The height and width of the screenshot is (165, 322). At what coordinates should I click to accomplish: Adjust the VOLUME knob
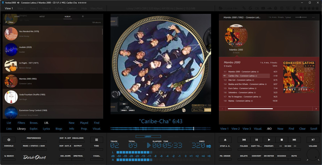[313, 154]
